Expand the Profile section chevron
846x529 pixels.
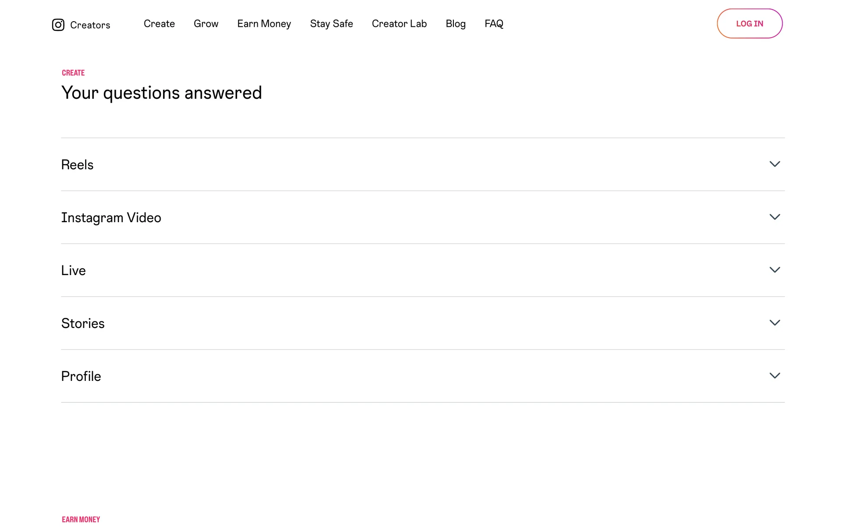pos(775,376)
